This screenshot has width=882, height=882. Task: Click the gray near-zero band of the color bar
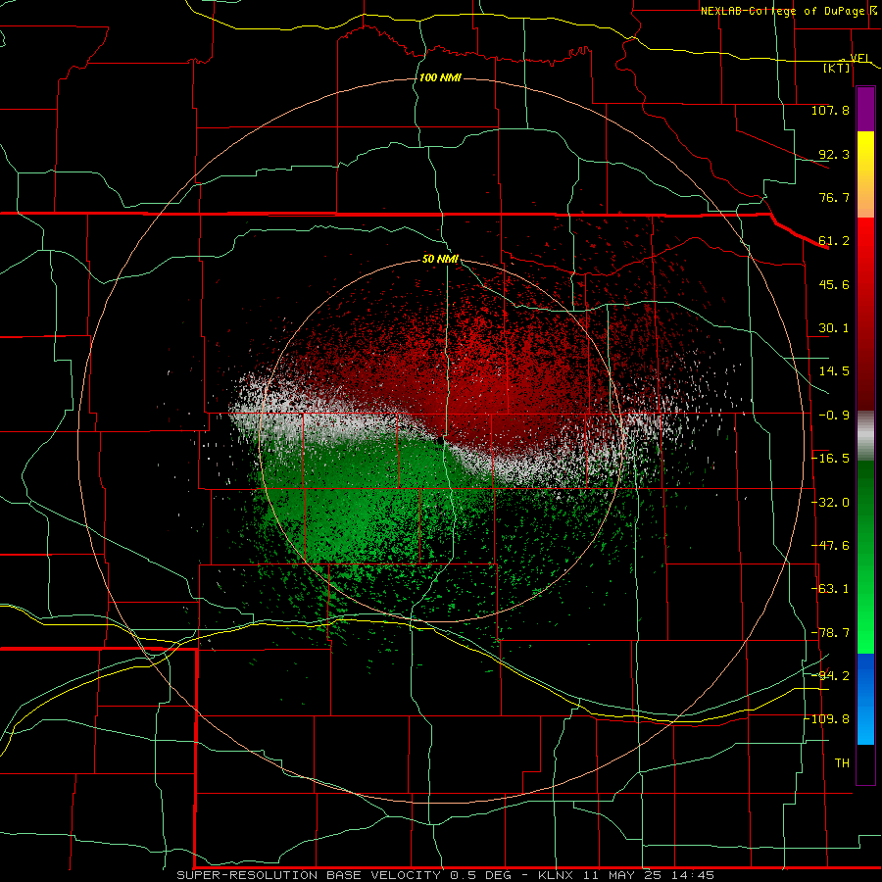(x=865, y=435)
